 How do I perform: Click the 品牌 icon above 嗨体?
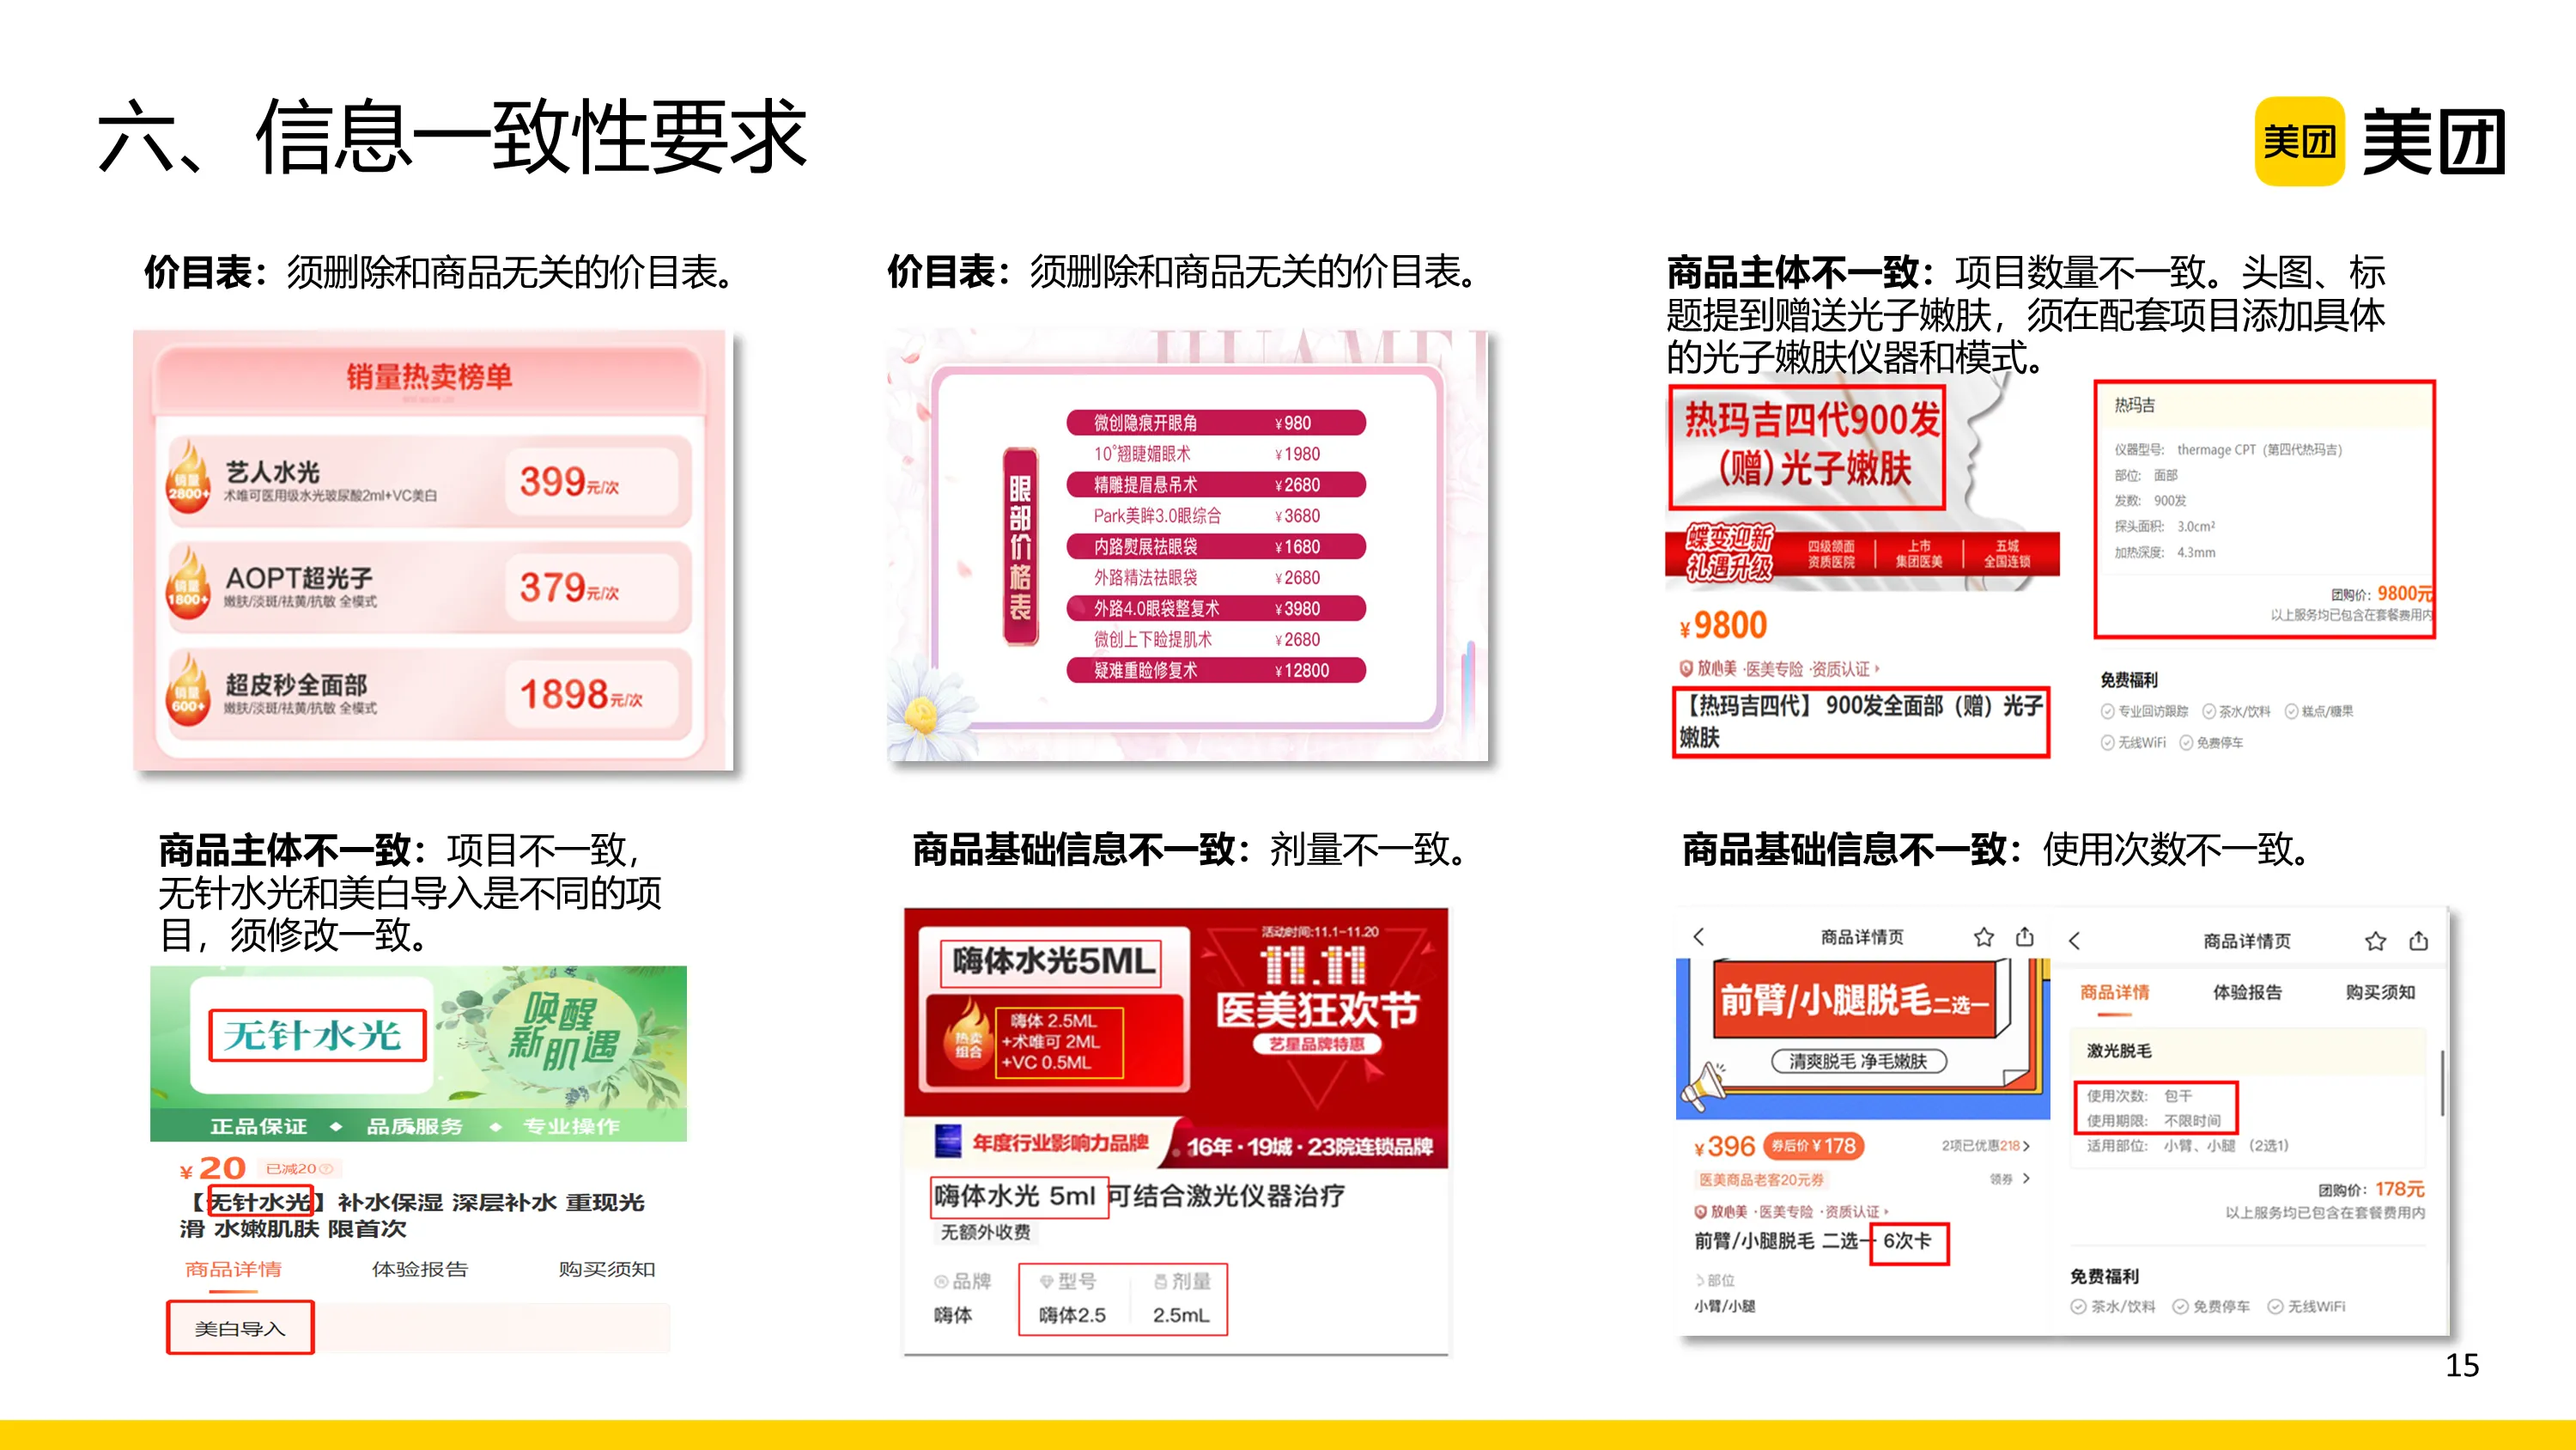941,1282
